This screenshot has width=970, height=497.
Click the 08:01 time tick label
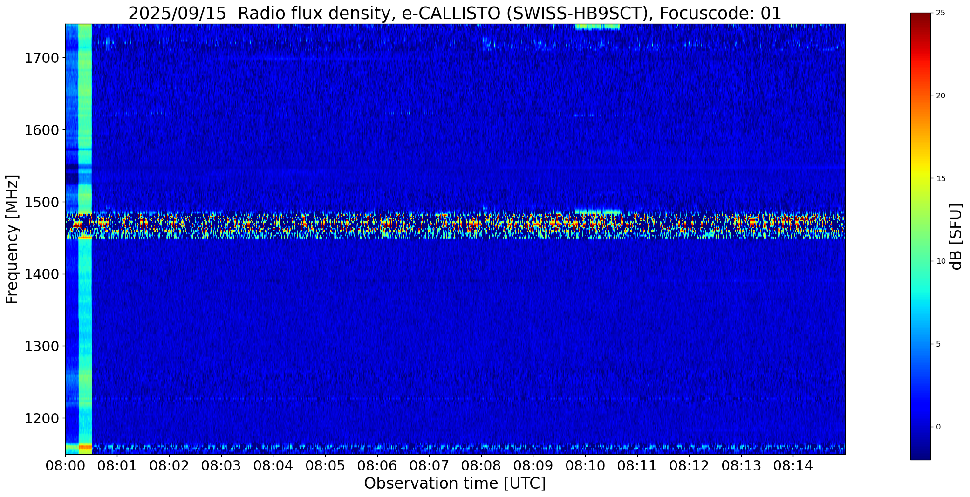pos(117,466)
